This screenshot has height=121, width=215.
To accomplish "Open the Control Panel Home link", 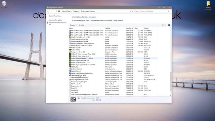I will click(55, 16).
